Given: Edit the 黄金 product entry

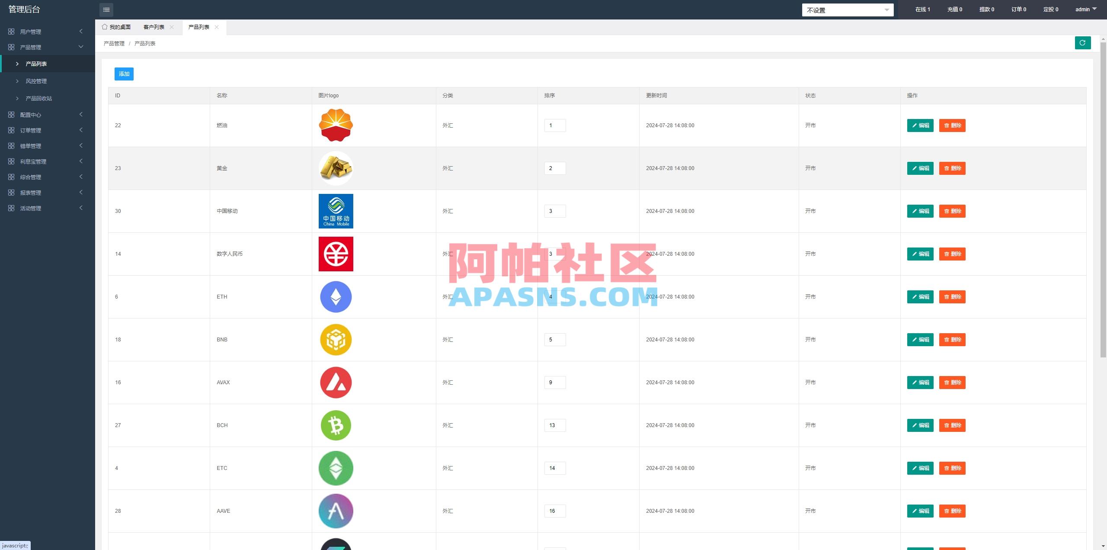Looking at the screenshot, I should tap(920, 168).
